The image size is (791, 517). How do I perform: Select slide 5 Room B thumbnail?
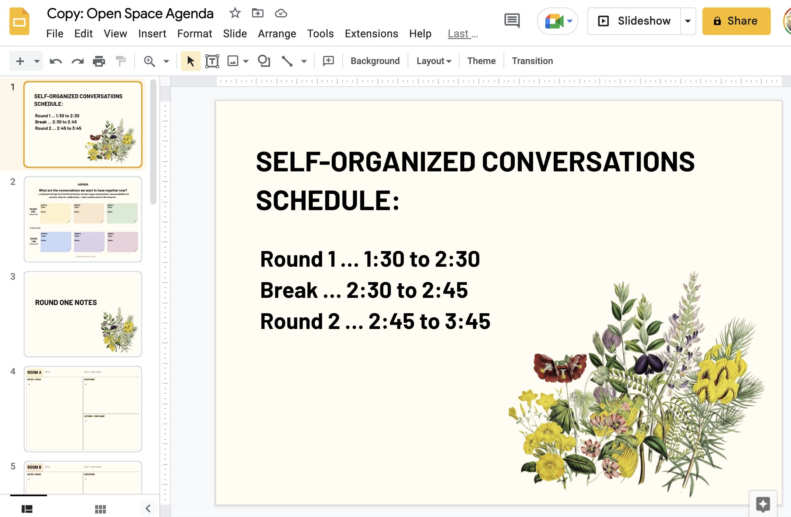(83, 477)
